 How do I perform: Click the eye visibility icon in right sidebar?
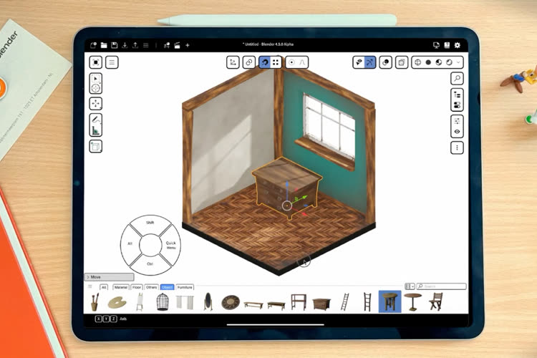click(457, 131)
